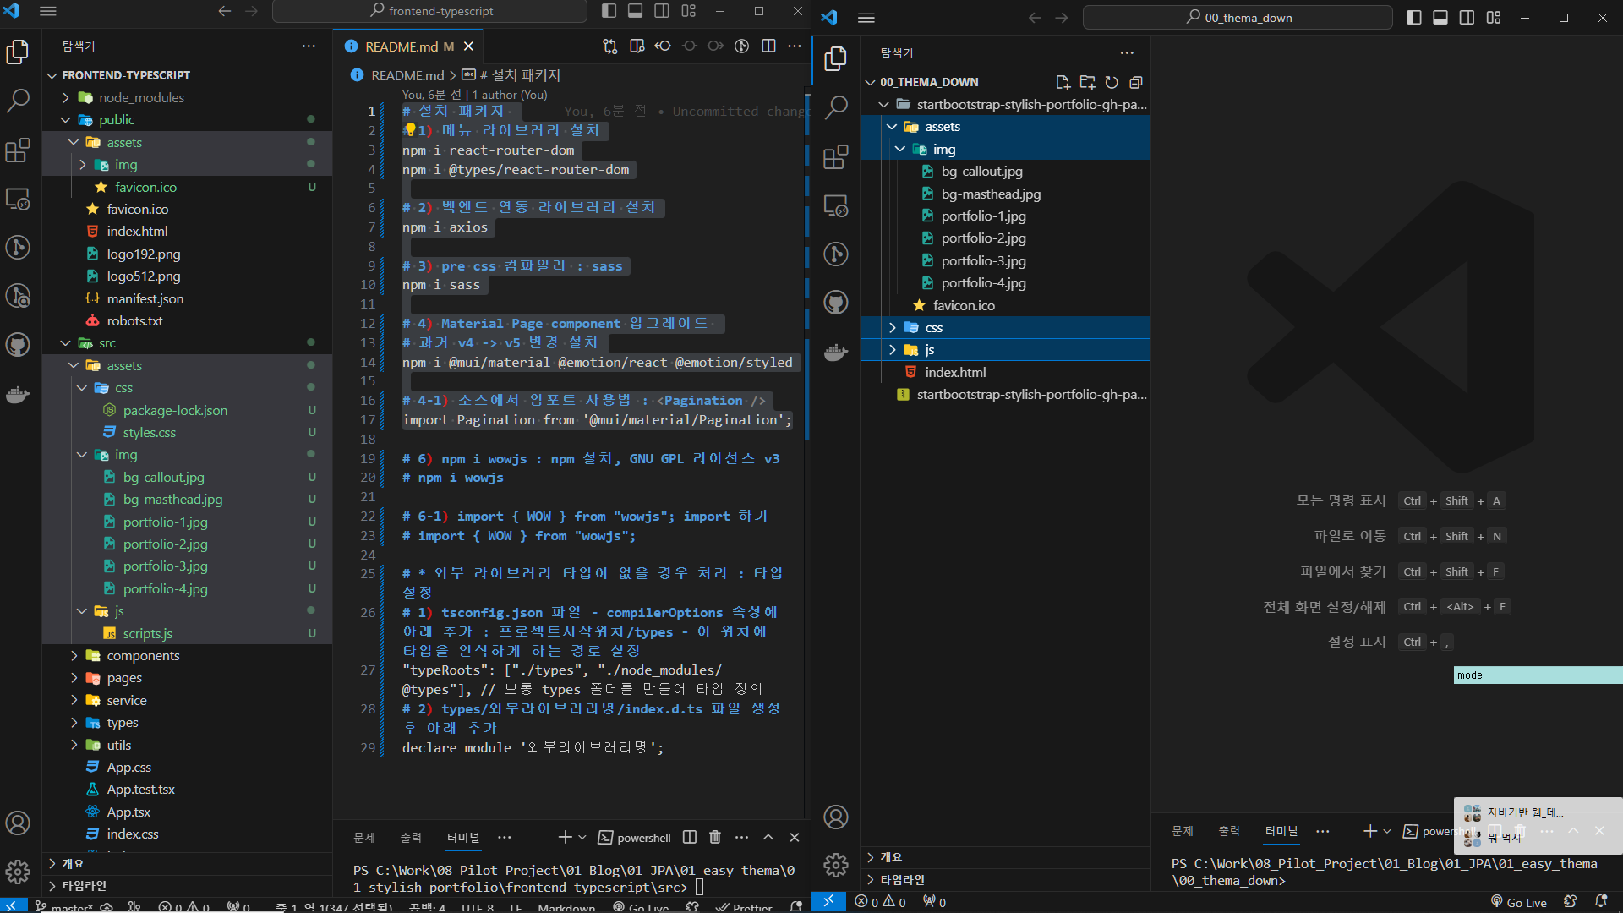Click remote indicator in right window status bar
This screenshot has width=1623, height=913.
coord(828,902)
